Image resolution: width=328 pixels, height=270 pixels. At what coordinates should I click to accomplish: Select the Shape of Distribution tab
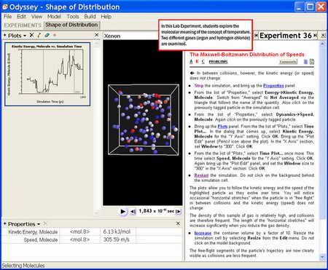point(71,25)
